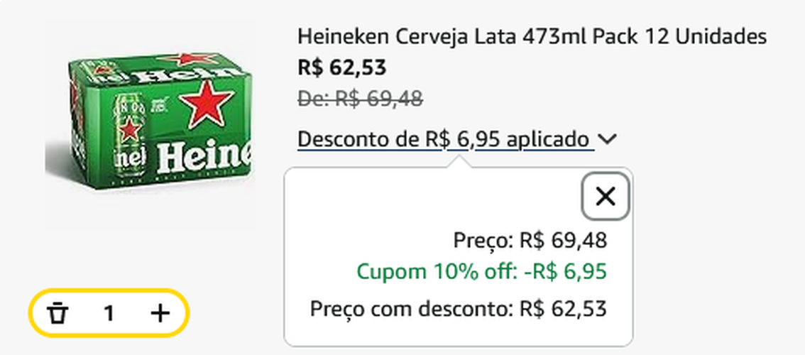Click 'Preço com desconto: R$ 62,53' line
805x355 pixels.
459,309
